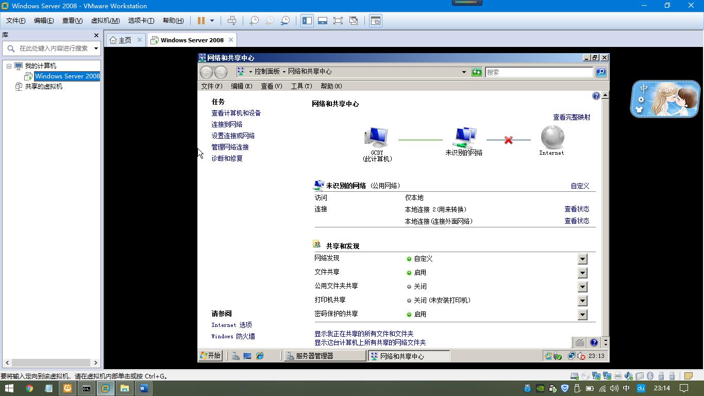The image size is (704, 396).
Task: Open 查看计算机和设备 task link
Action: 236,113
